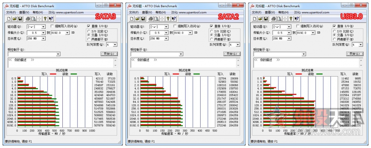
Task: Click write value 11462 in USB3.0 results
Action: (x=345, y=78)
